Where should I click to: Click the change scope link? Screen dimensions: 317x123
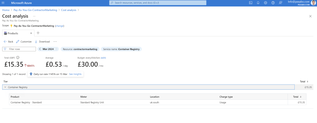pyautogui.click(x=59, y=26)
